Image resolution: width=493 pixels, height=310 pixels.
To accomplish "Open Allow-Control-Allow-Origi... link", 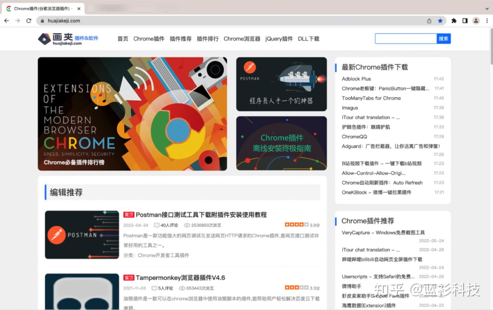I will (374, 173).
